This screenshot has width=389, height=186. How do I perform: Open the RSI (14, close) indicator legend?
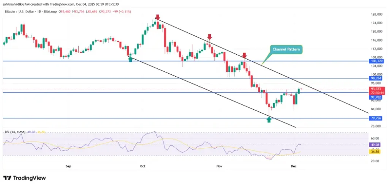[14, 132]
